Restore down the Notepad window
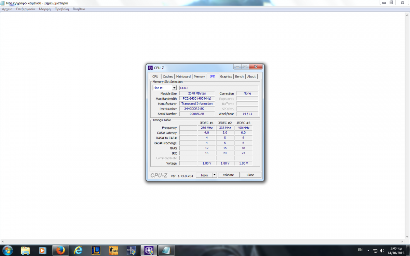Viewport: 410px width, 256px height. point(392,2)
